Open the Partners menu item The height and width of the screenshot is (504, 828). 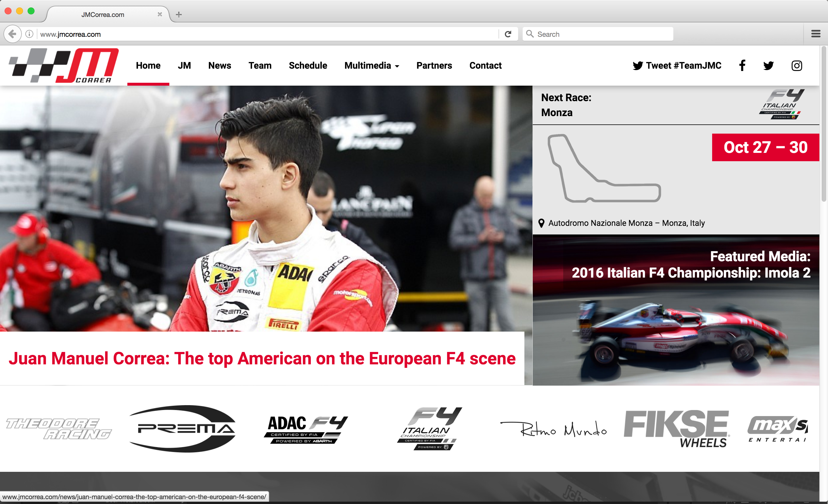pyautogui.click(x=434, y=66)
